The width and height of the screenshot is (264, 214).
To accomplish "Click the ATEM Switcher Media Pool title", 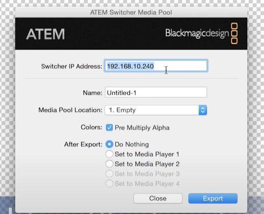I will pyautogui.click(x=131, y=12).
